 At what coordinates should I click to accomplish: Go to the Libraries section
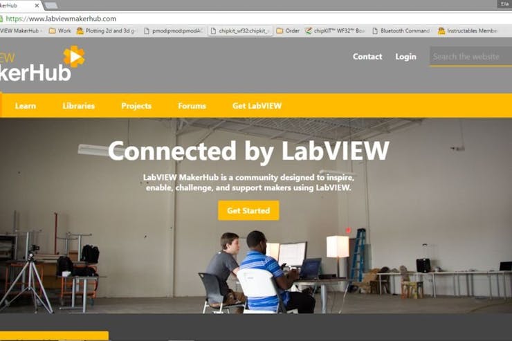point(78,106)
